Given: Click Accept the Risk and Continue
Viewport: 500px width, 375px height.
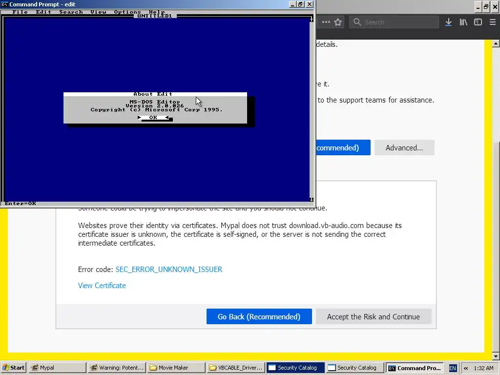Looking at the screenshot, I should click(374, 316).
